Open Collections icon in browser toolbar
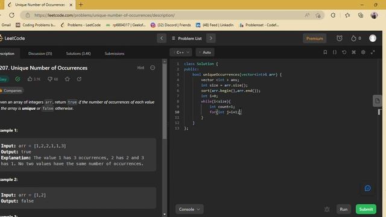The height and width of the screenshot is (217, 386). tap(361, 15)
